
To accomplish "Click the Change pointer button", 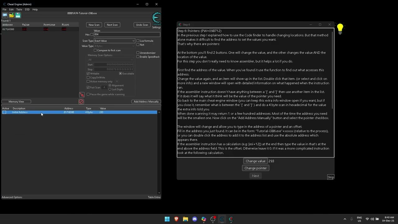I will pos(256,168).
